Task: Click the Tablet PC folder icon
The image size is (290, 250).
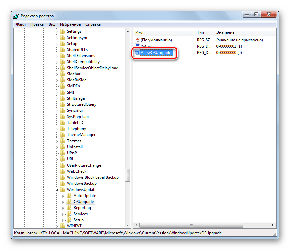Action: 62,123
